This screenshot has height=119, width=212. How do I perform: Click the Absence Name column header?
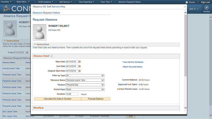(x=9, y=62)
